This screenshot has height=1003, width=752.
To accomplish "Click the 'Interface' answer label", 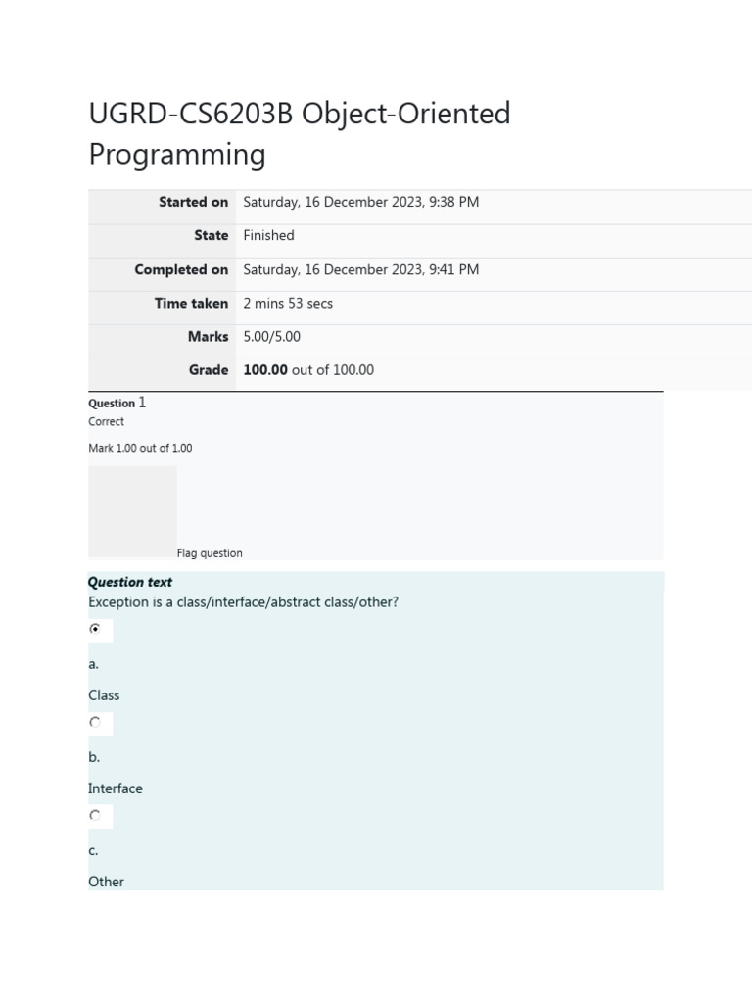I will click(x=116, y=788).
